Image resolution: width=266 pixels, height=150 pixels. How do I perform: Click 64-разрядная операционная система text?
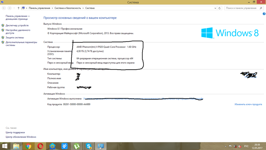click(x=105, y=58)
